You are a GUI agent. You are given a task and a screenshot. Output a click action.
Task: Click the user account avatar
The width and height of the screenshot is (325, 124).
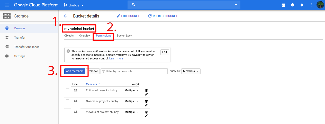(320, 5)
